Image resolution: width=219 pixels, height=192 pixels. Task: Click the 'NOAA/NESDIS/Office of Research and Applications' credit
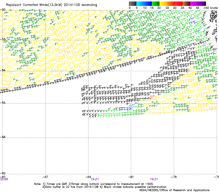tap(174, 190)
